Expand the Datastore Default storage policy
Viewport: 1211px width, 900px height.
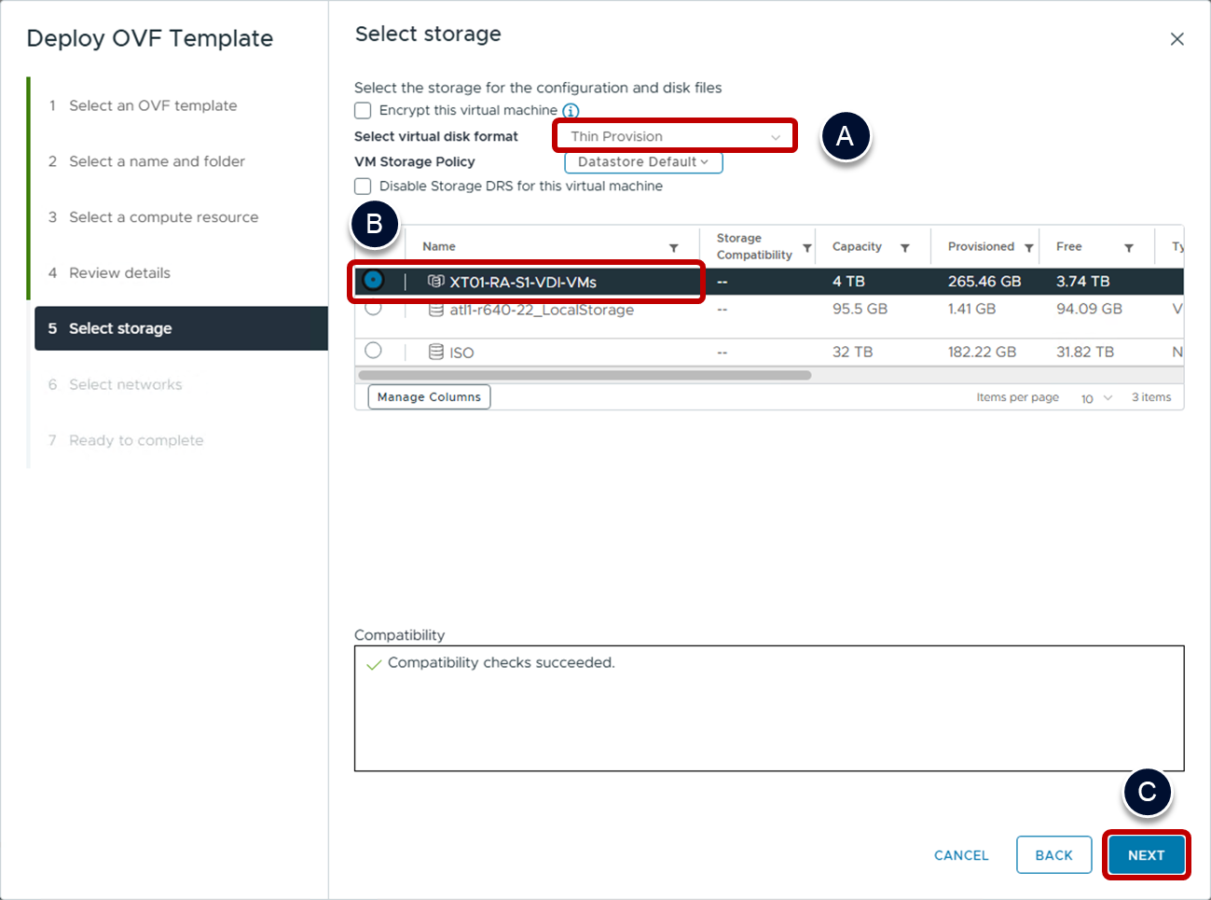click(x=643, y=162)
